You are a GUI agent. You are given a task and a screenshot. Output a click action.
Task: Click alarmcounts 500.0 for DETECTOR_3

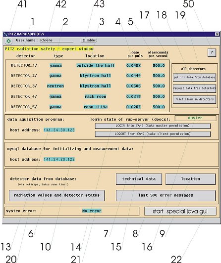click(159, 86)
